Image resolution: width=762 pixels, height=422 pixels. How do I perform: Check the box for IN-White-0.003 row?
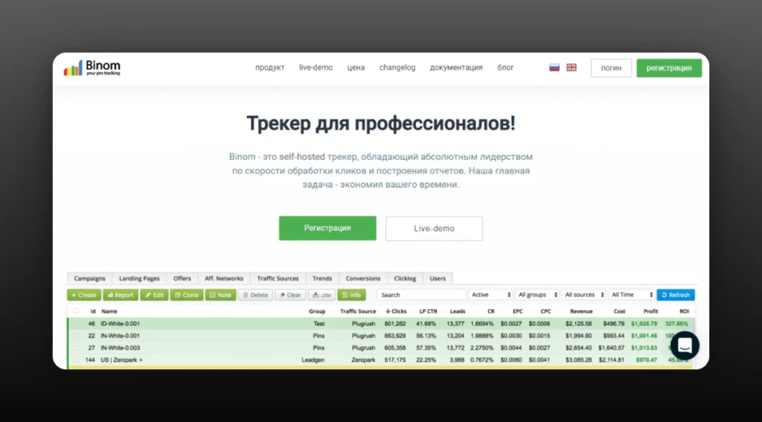tap(75, 348)
